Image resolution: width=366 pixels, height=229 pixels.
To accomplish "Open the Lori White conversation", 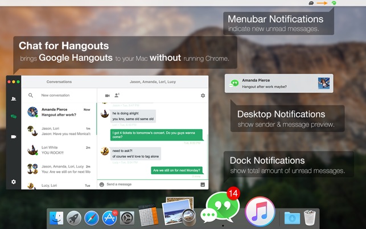I will pyautogui.click(x=59, y=150).
